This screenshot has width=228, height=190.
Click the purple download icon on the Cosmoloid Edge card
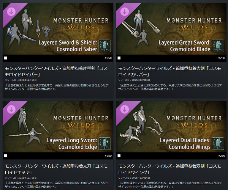coord(11,110)
